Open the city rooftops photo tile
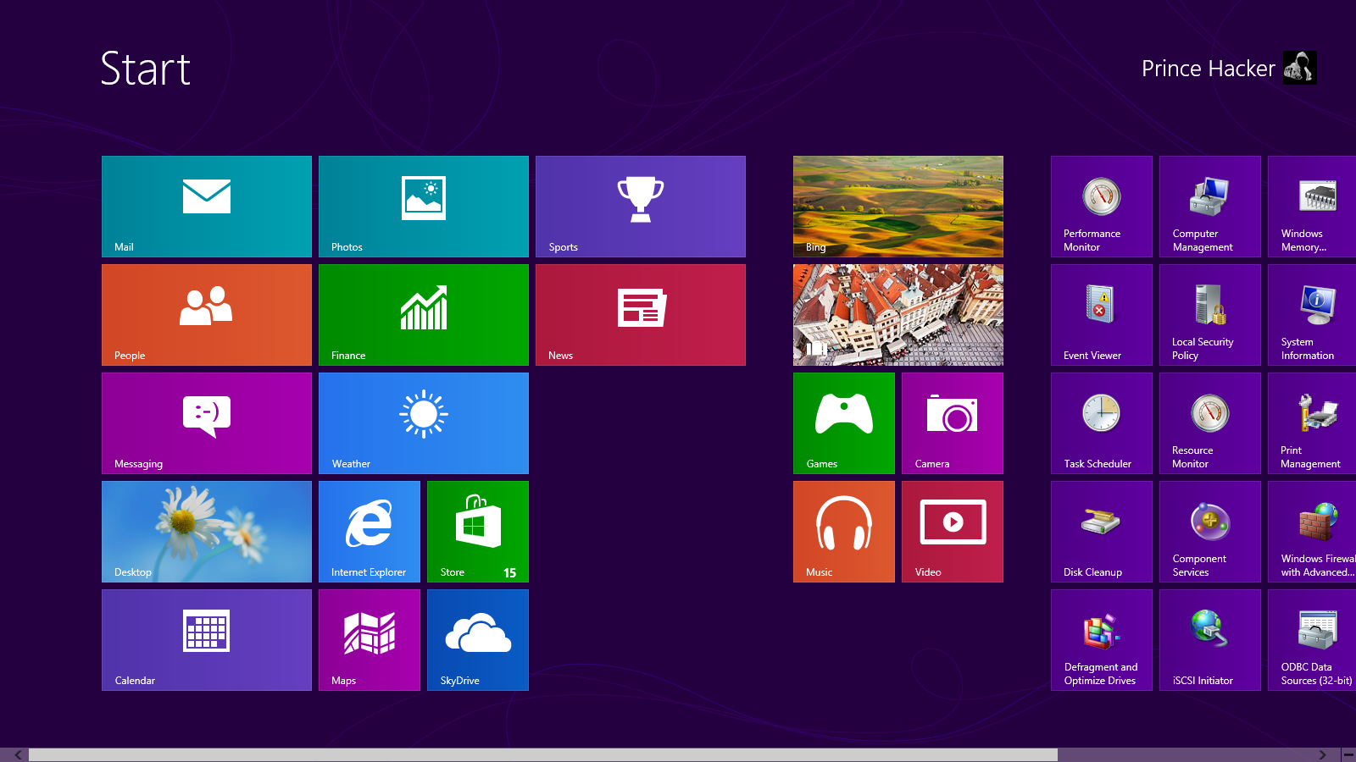 point(898,315)
